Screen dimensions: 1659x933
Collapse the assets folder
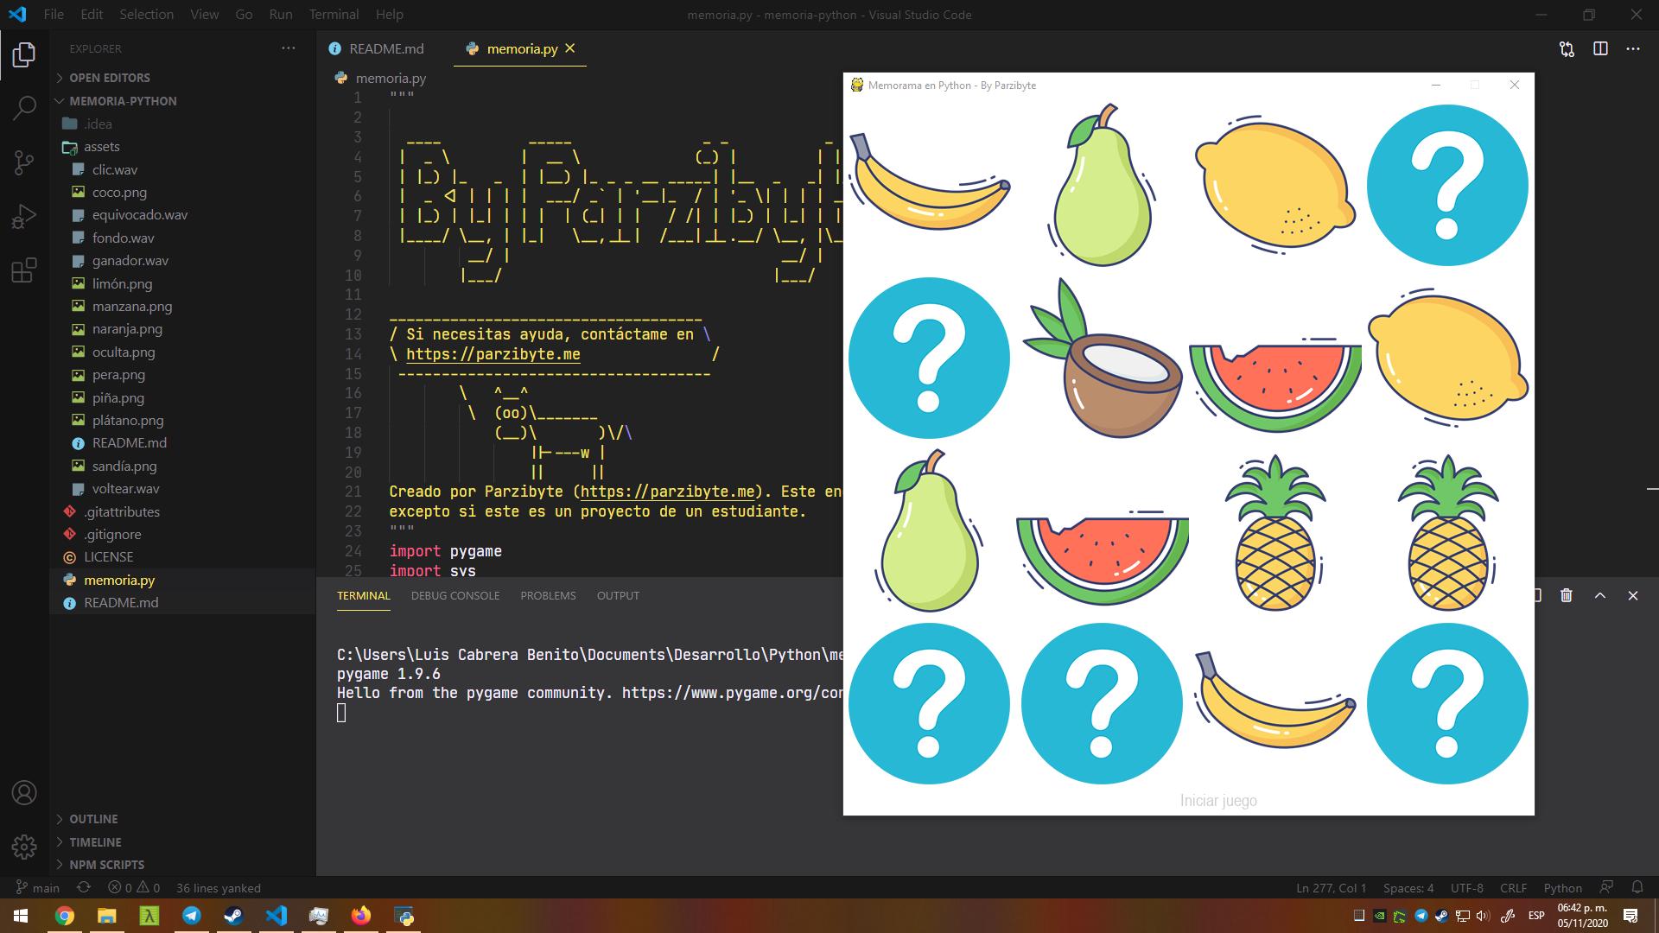click(x=102, y=147)
